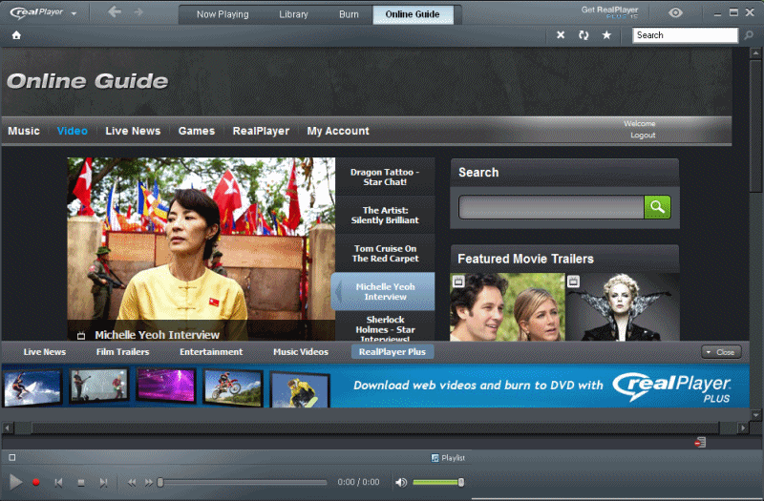Stop page loading with X icon
The image size is (764, 501).
[x=561, y=35]
